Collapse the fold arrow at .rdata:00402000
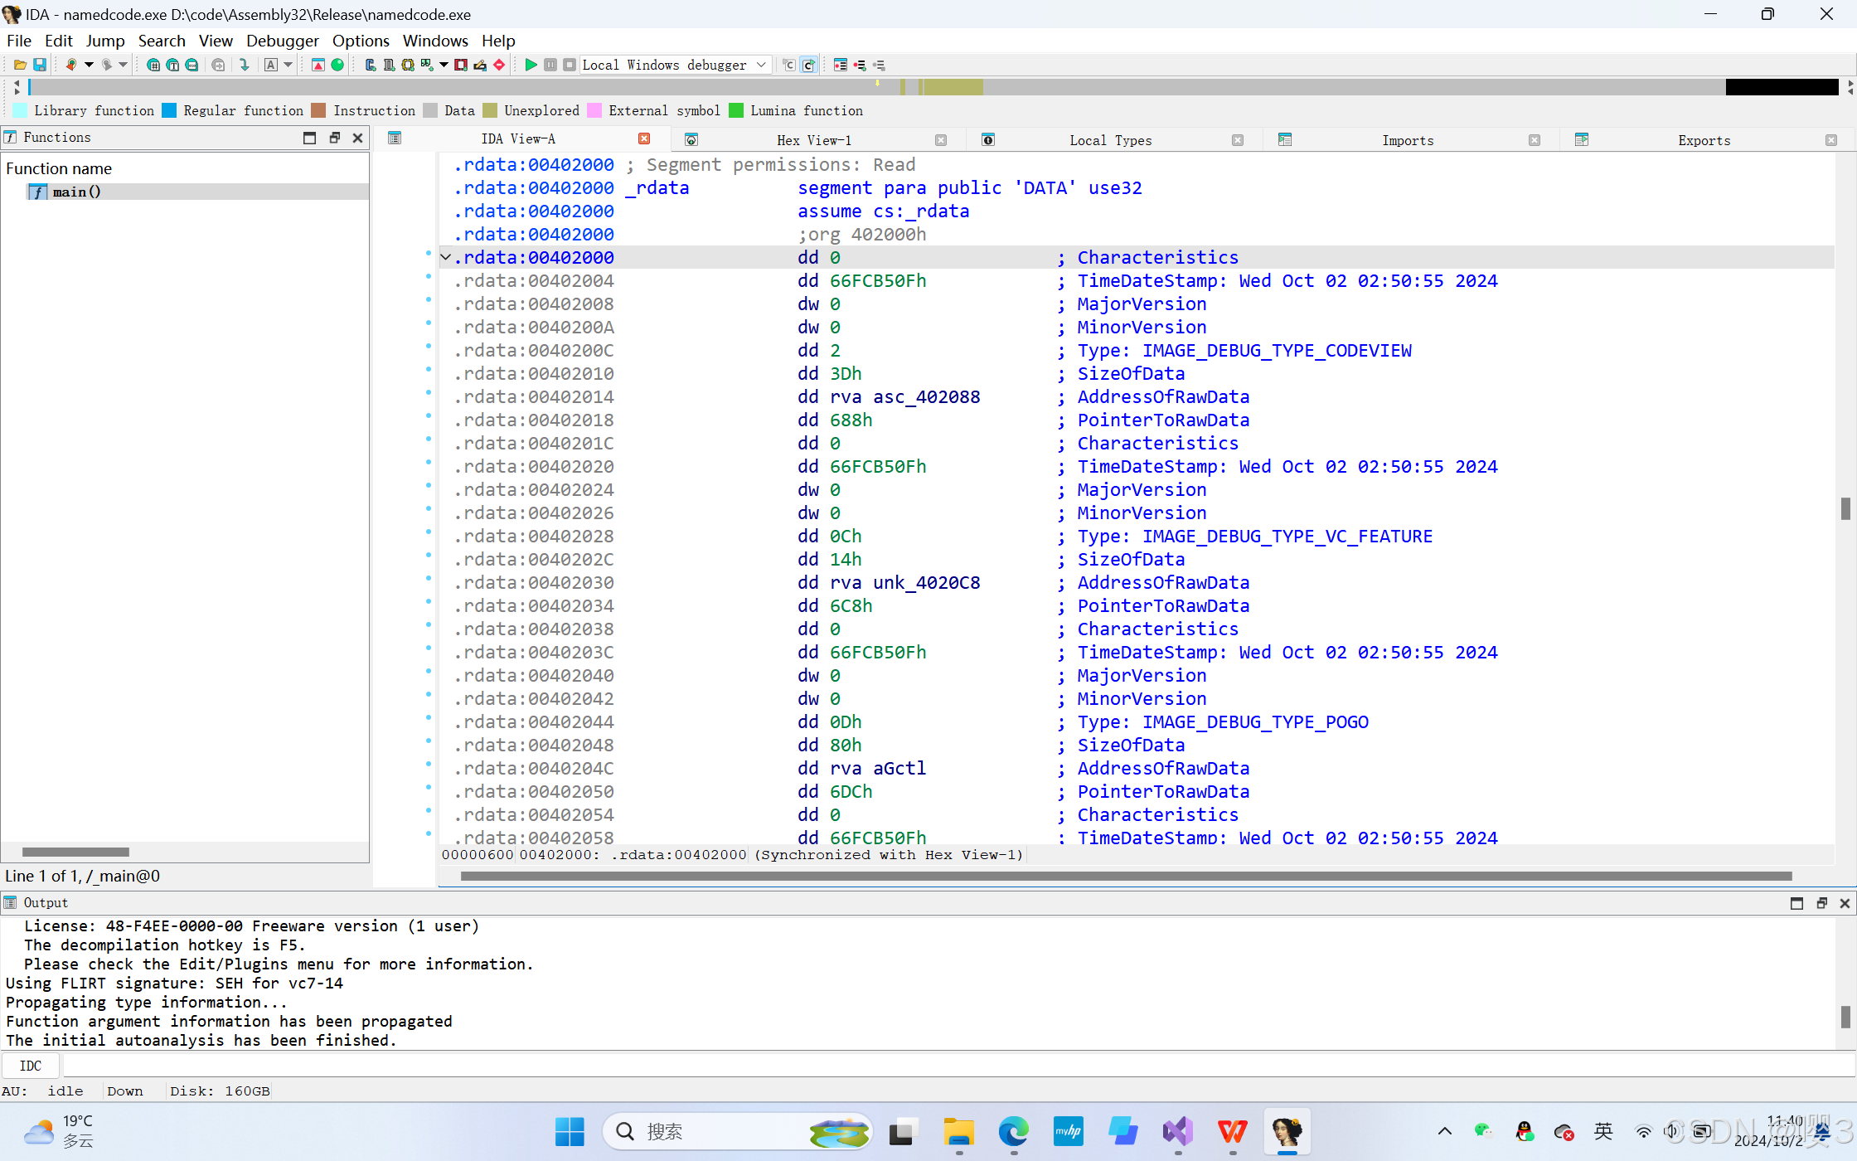The image size is (1857, 1161). (x=446, y=257)
